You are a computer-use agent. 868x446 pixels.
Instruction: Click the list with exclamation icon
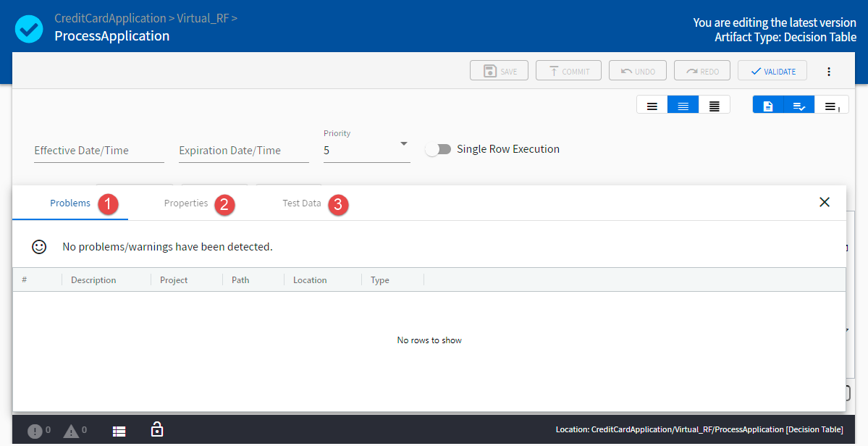pos(832,106)
